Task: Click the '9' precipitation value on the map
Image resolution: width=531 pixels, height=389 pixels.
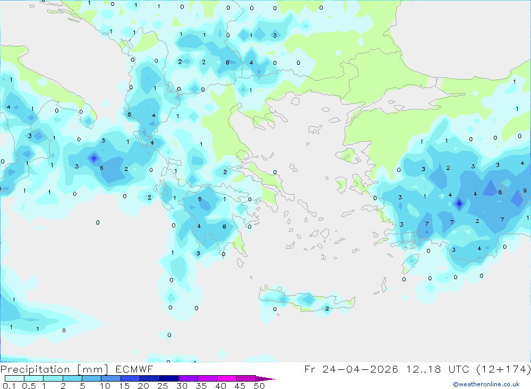Action: [525, 191]
